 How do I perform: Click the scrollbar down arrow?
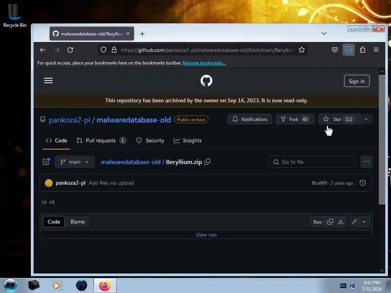click(382, 270)
